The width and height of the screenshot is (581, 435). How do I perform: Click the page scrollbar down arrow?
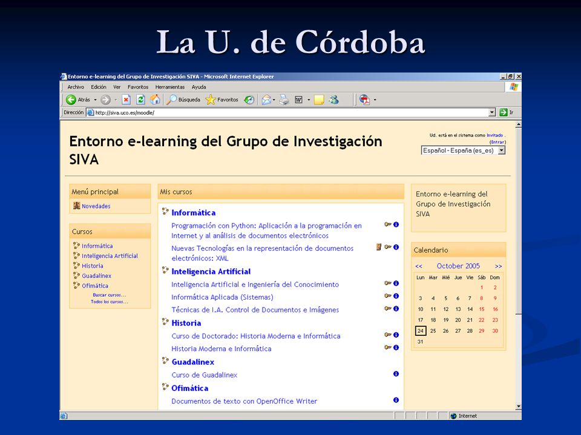click(519, 406)
